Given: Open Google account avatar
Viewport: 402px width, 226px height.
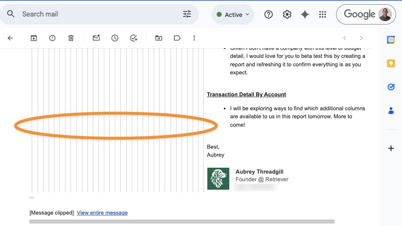Looking at the screenshot, I should (x=385, y=14).
